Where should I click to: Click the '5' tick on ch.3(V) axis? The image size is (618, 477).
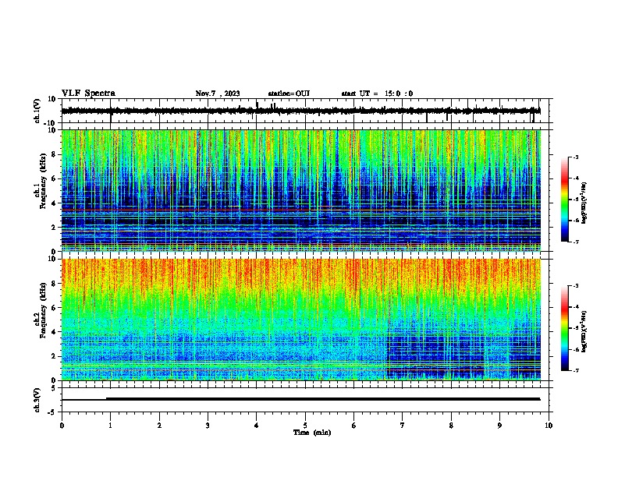55,388
